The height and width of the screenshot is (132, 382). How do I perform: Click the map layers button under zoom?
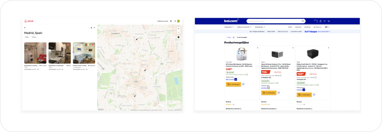coord(179,37)
